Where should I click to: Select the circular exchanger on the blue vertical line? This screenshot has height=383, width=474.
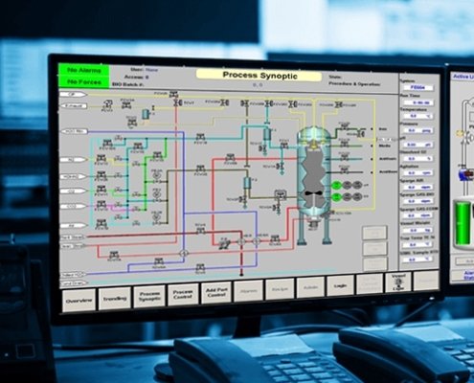184,254
